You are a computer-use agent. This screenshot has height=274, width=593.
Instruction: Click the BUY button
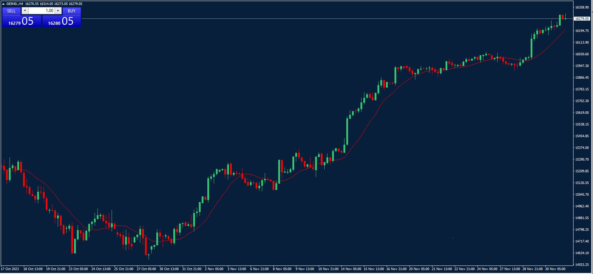click(72, 11)
